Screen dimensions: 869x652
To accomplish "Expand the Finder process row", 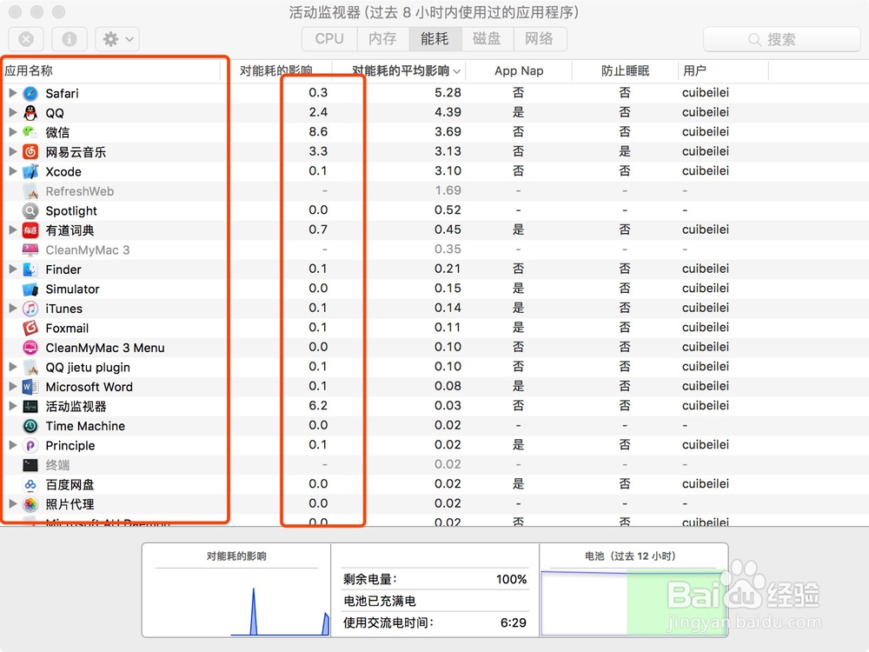I will 13,269.
